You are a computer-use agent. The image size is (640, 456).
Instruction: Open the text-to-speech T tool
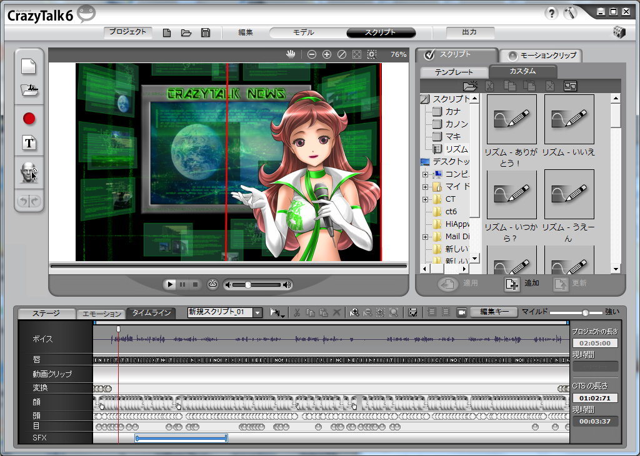(29, 143)
